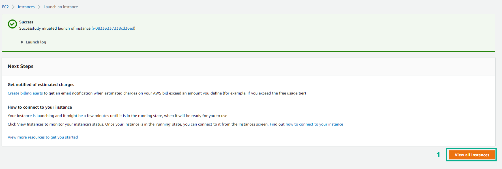Open the Create billing alerts link
The width and height of the screenshot is (502, 169).
coord(25,93)
